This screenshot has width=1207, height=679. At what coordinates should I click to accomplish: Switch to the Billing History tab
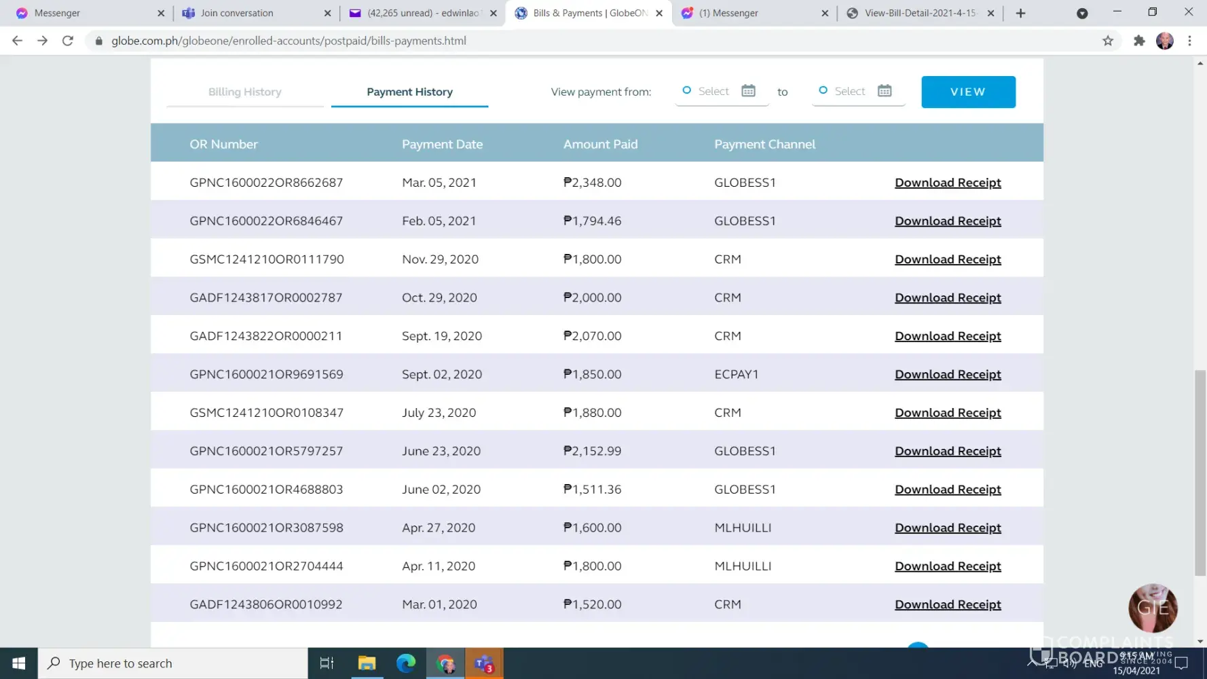pos(244,92)
